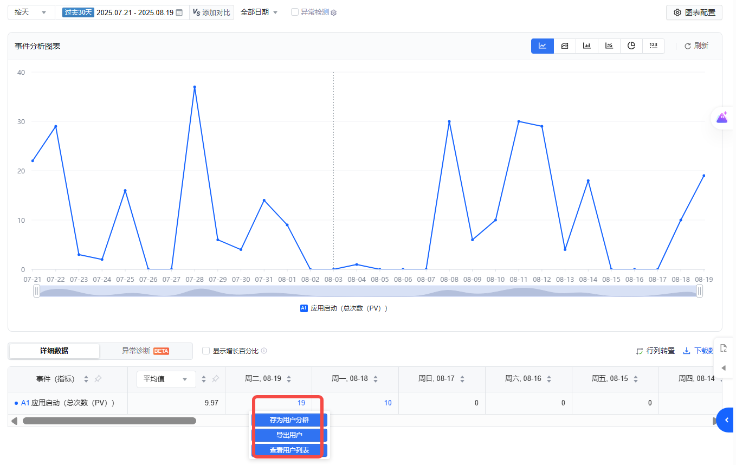Image resolution: width=736 pixels, height=465 pixels.
Task: Pin the 平均值 column
Action: pos(215,379)
